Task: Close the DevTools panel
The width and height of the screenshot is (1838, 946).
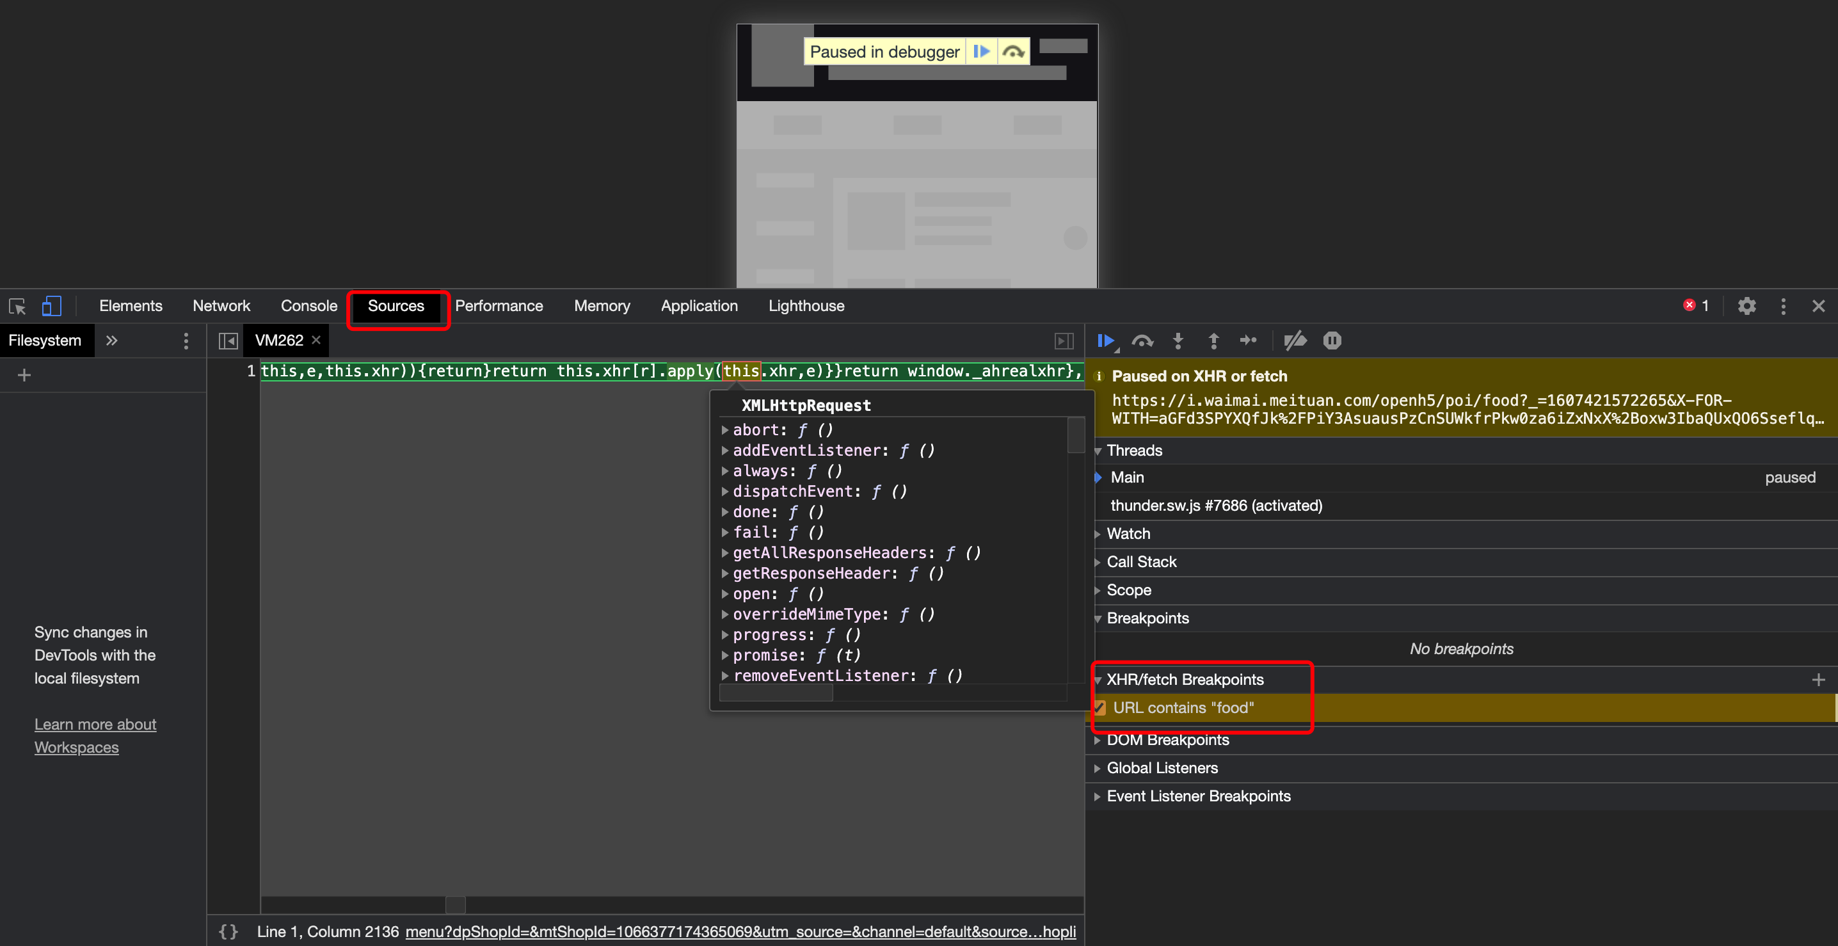Action: 1818,306
